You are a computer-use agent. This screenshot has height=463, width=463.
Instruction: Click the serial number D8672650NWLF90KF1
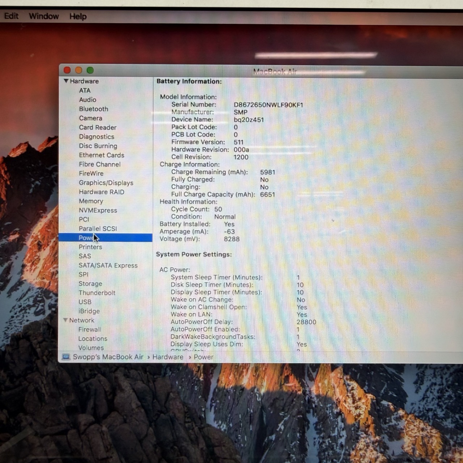(x=268, y=105)
